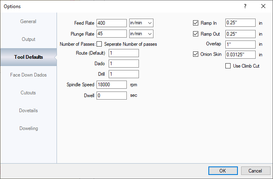Enable the Use Climb Cut checkbox
Viewport: 273px width, 179px height.
point(228,66)
